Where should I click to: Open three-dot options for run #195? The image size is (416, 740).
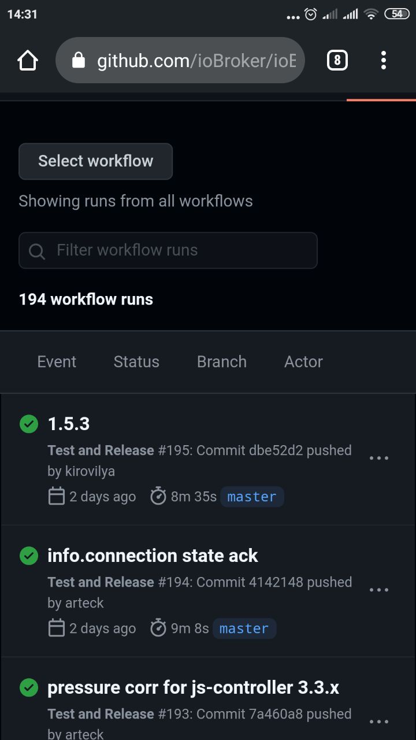(x=379, y=458)
